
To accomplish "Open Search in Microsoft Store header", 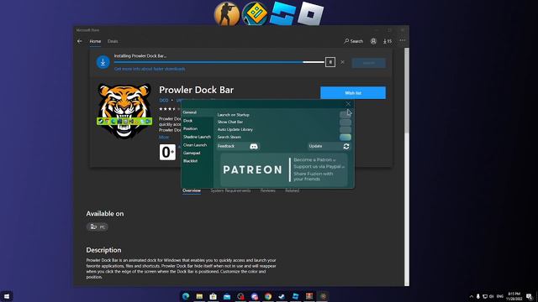I will tap(353, 41).
